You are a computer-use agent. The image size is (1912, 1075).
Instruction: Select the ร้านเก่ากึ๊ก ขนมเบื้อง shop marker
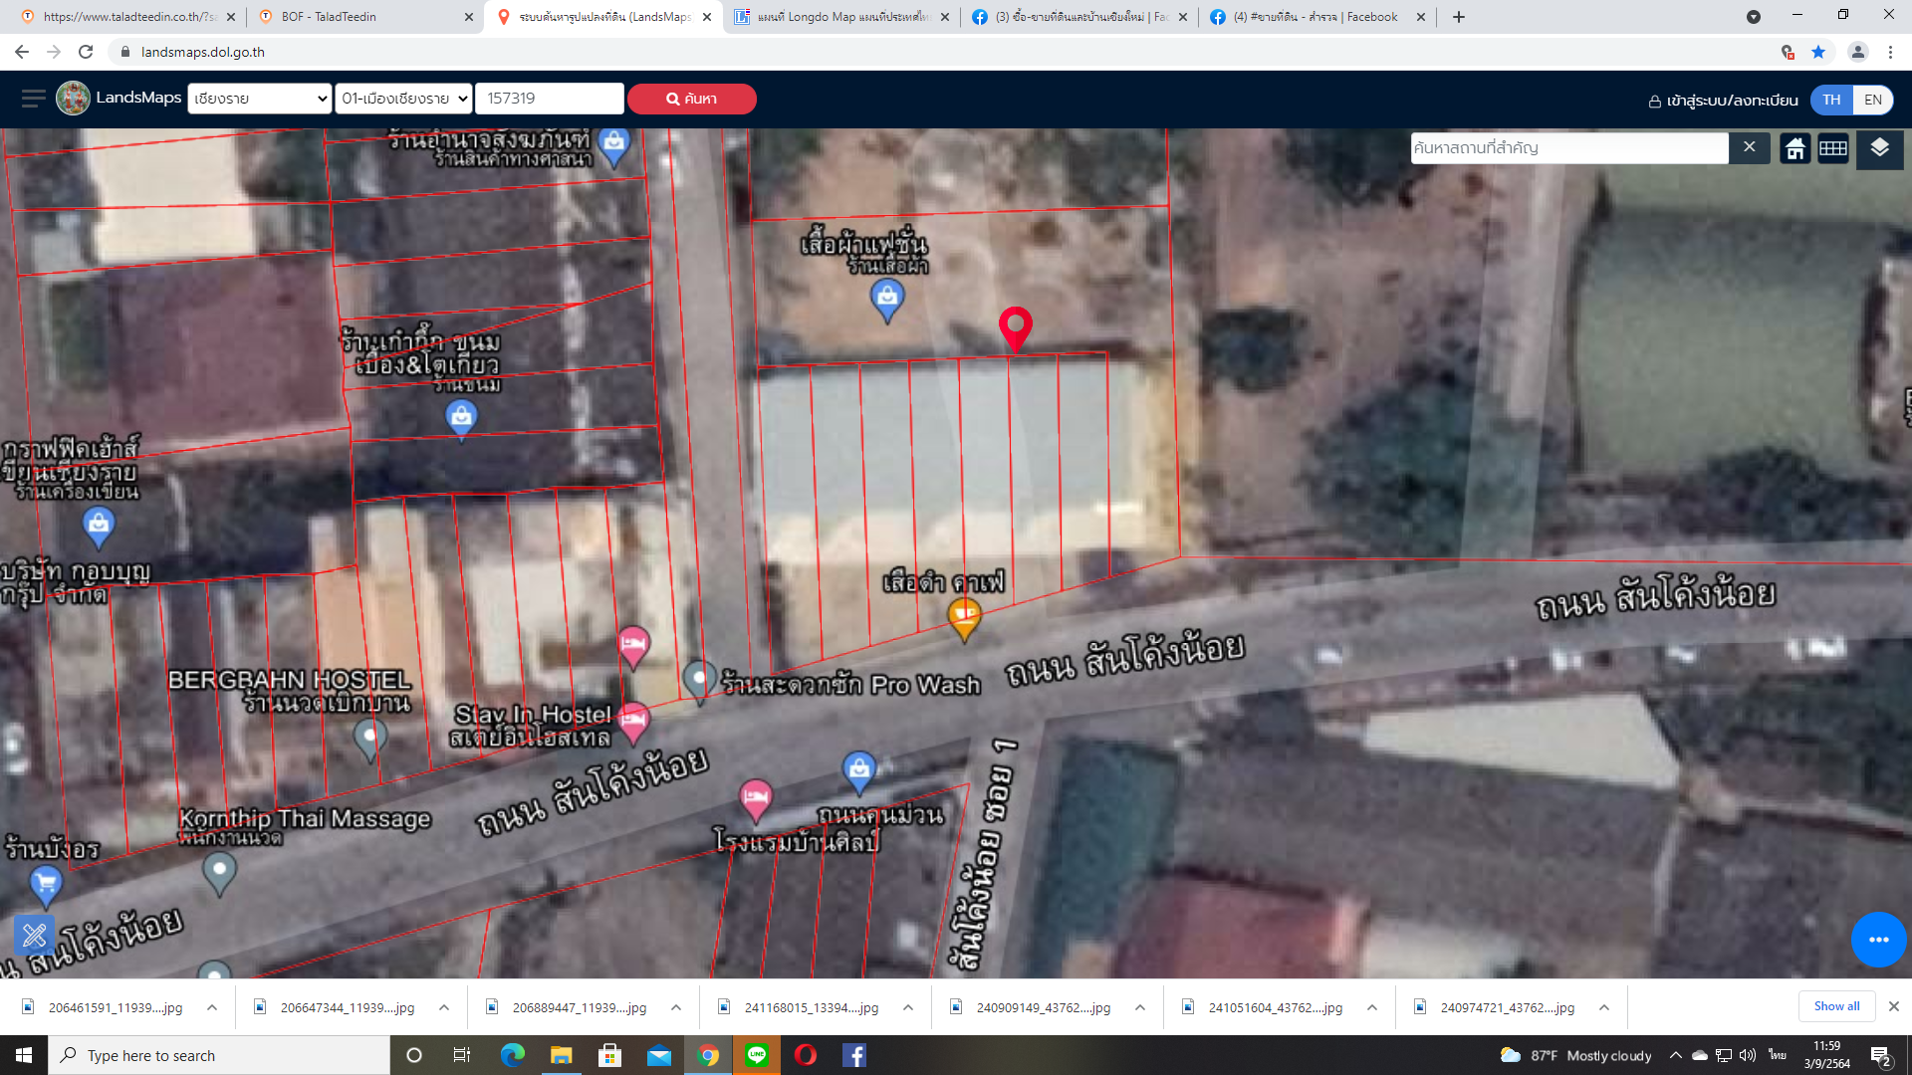click(x=461, y=419)
